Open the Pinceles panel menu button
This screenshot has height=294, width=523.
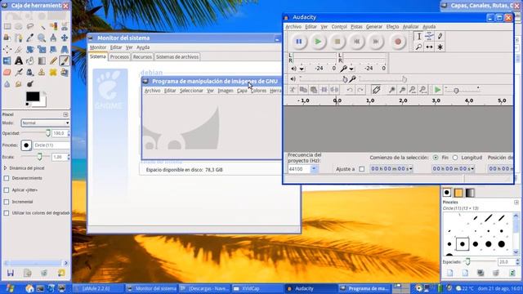(516, 203)
